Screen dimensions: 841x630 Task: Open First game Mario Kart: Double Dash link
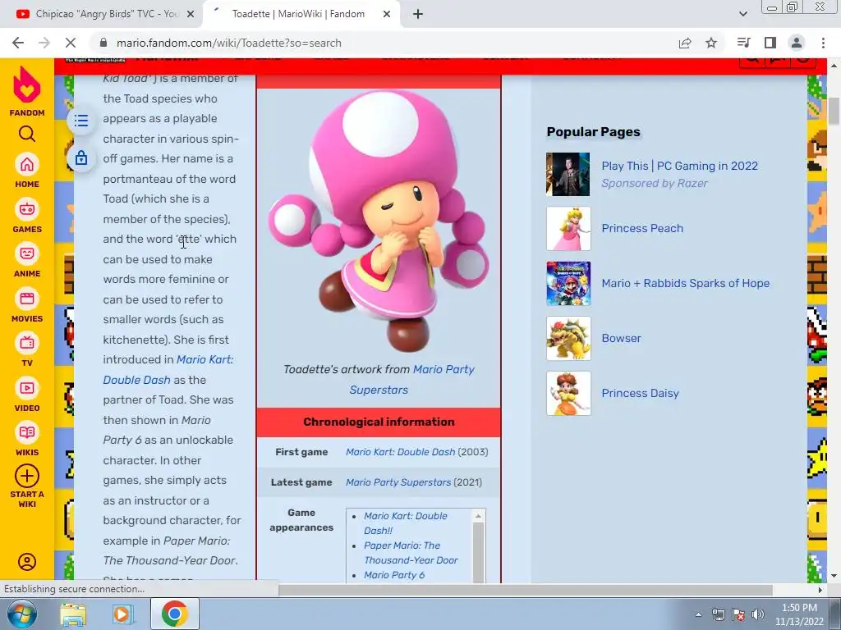point(400,452)
